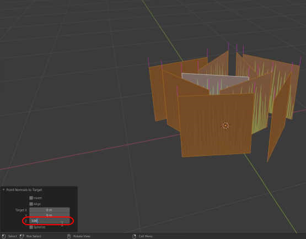Viewport: 306px width, 239px height.
Task: Enable the Invert checkbox
Action: coord(31,198)
